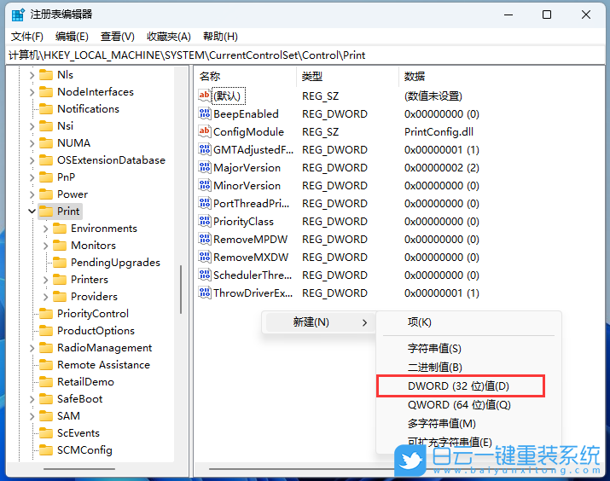Expand the Nsi tree node
This screenshot has height=481, width=610.
32,126
